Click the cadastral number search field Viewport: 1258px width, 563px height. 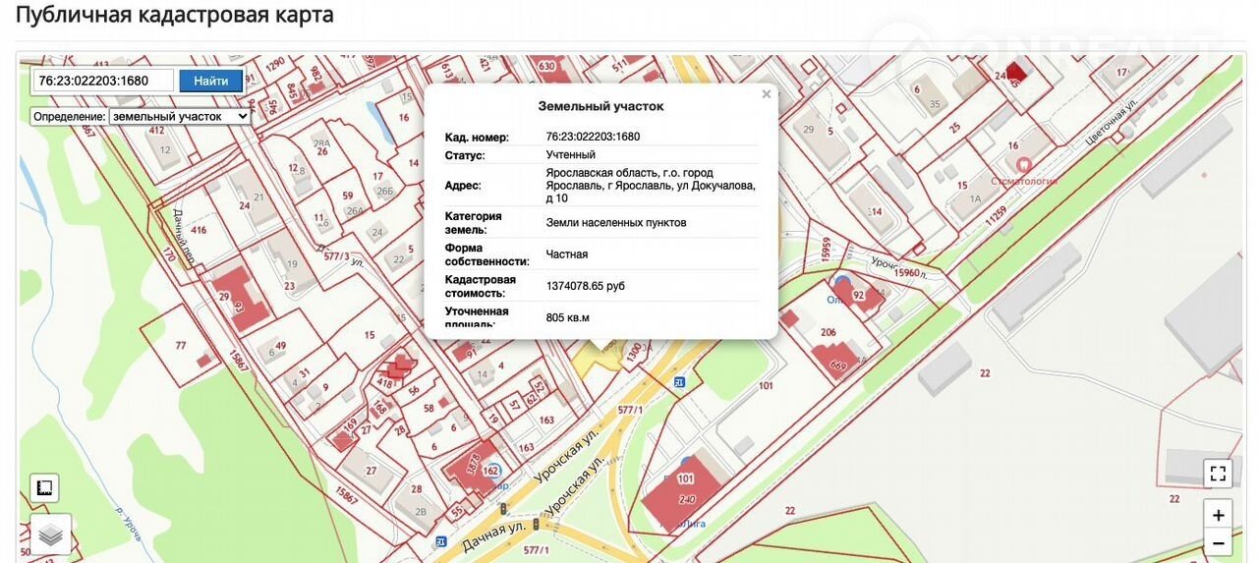click(103, 81)
